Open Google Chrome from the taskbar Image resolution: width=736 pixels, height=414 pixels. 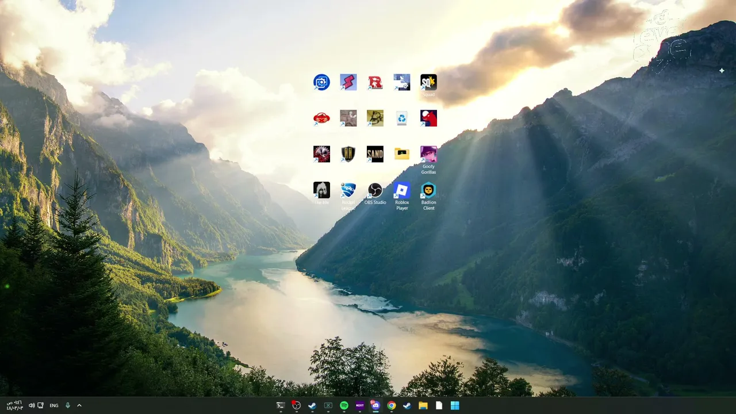[x=392, y=405]
